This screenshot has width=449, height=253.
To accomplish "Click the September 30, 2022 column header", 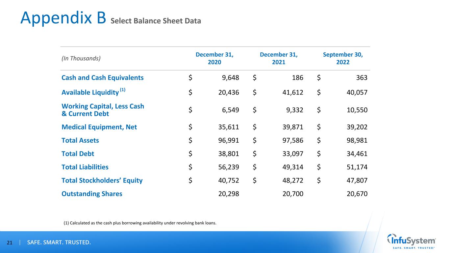I will pyautogui.click(x=343, y=58).
